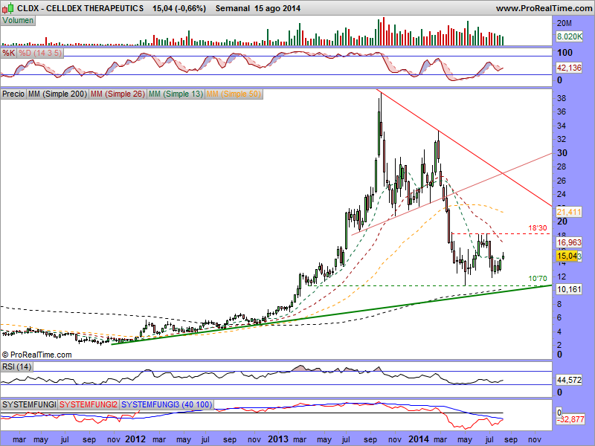Click the red 16,963 price tag
595x446 pixels.
tap(569, 242)
